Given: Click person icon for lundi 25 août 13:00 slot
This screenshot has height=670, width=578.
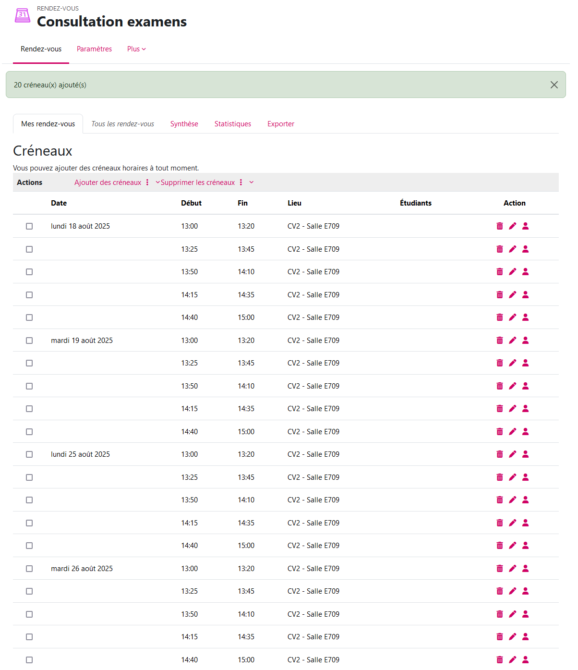Looking at the screenshot, I should click(525, 454).
